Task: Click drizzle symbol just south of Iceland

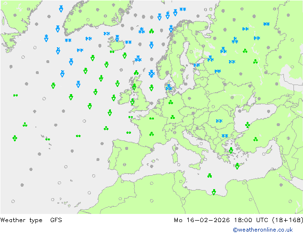Action: coord(112,52)
